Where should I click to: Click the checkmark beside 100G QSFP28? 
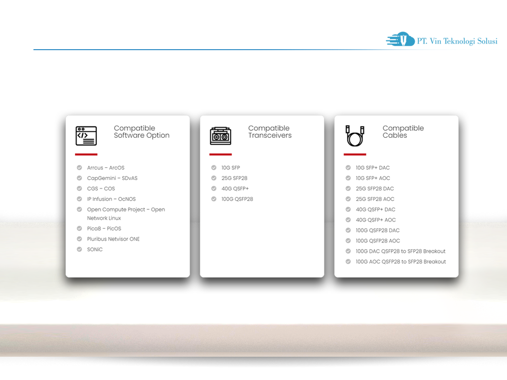click(x=213, y=199)
